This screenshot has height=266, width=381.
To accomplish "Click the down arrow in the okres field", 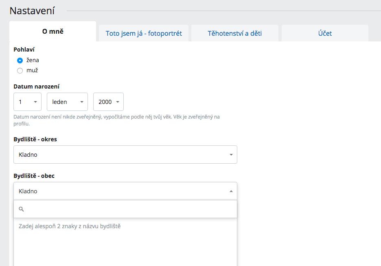I will pos(231,155).
